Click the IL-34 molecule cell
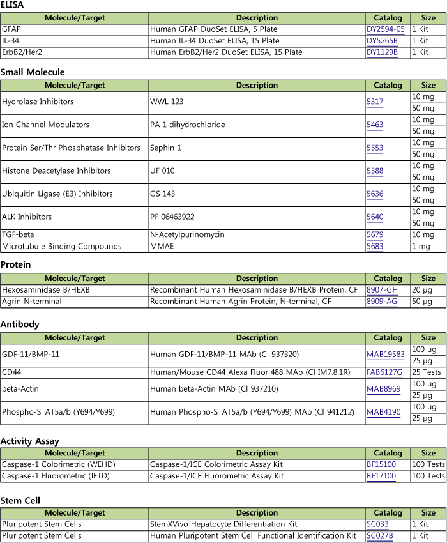The width and height of the screenshot is (447, 543). click(75, 41)
